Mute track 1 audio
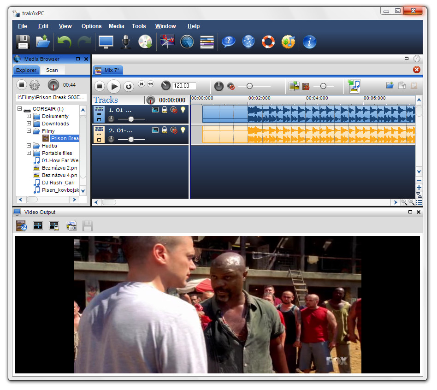This screenshot has height=390, width=437. tap(174, 110)
